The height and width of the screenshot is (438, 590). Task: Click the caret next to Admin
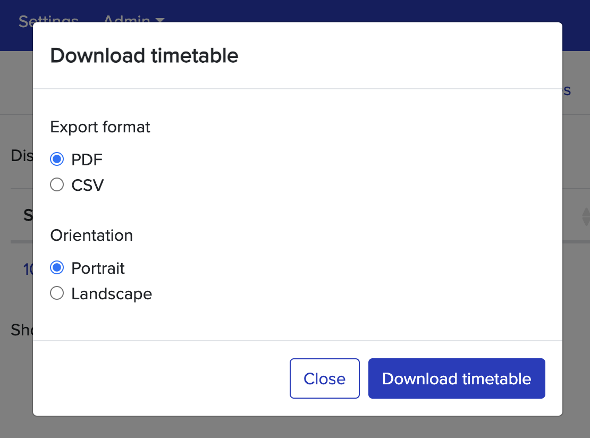(160, 21)
